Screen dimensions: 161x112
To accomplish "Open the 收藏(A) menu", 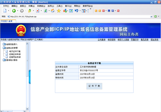I will (31, 6).
